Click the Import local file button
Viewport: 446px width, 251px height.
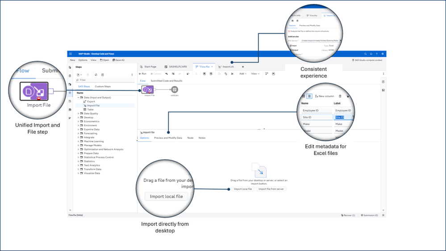point(243,189)
